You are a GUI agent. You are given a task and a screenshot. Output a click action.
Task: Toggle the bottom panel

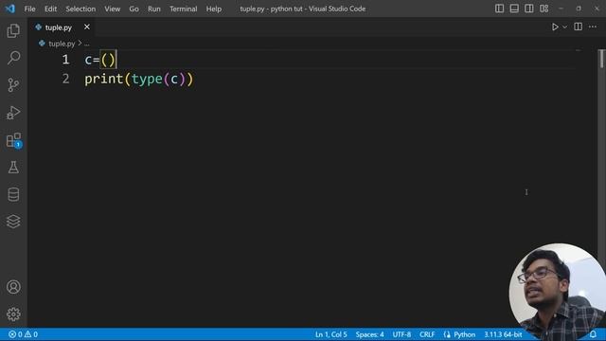click(514, 9)
